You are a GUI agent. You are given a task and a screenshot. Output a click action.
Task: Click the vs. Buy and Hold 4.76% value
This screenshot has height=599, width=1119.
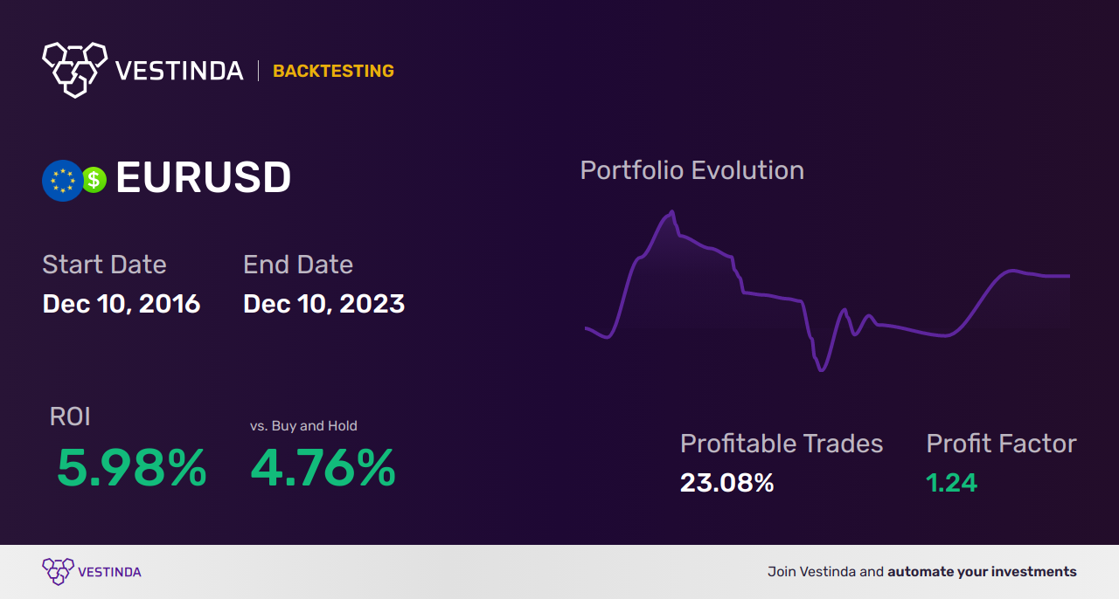(x=323, y=468)
